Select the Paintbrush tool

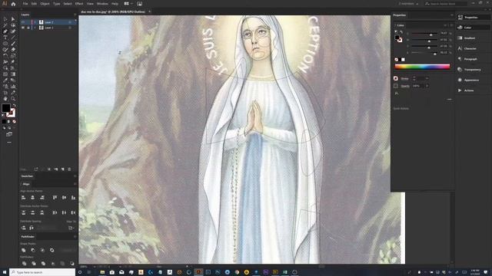(x=13, y=44)
